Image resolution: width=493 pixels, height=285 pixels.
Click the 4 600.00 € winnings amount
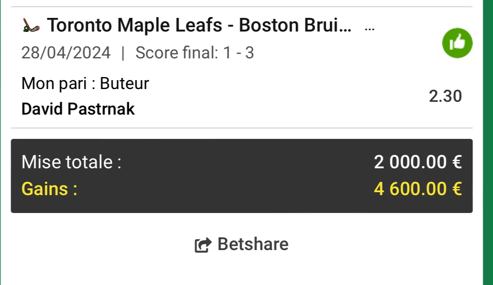pyautogui.click(x=418, y=189)
